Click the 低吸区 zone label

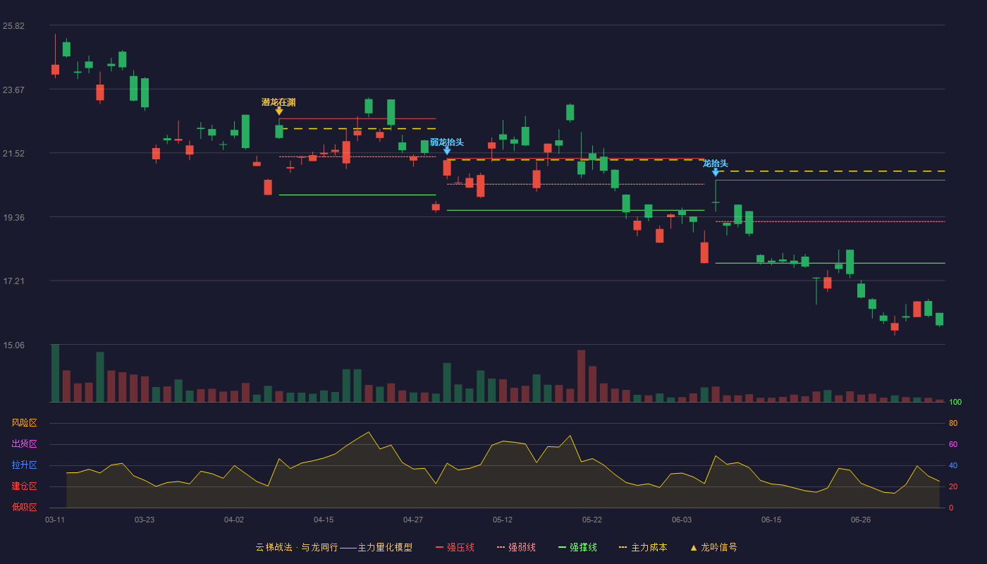tap(24, 507)
